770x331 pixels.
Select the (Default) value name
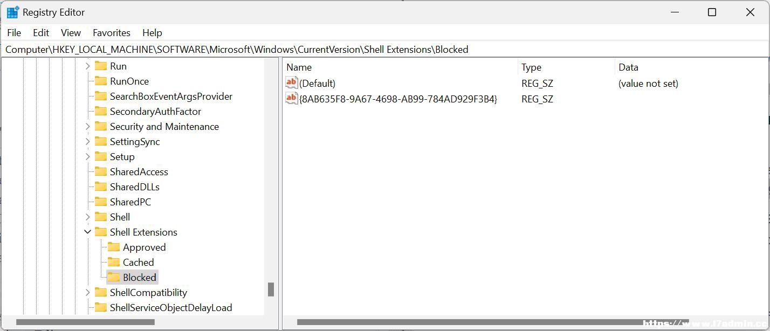pyautogui.click(x=317, y=84)
